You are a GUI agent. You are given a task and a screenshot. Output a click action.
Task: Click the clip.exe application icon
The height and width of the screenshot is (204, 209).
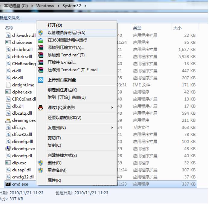tap(8, 163)
